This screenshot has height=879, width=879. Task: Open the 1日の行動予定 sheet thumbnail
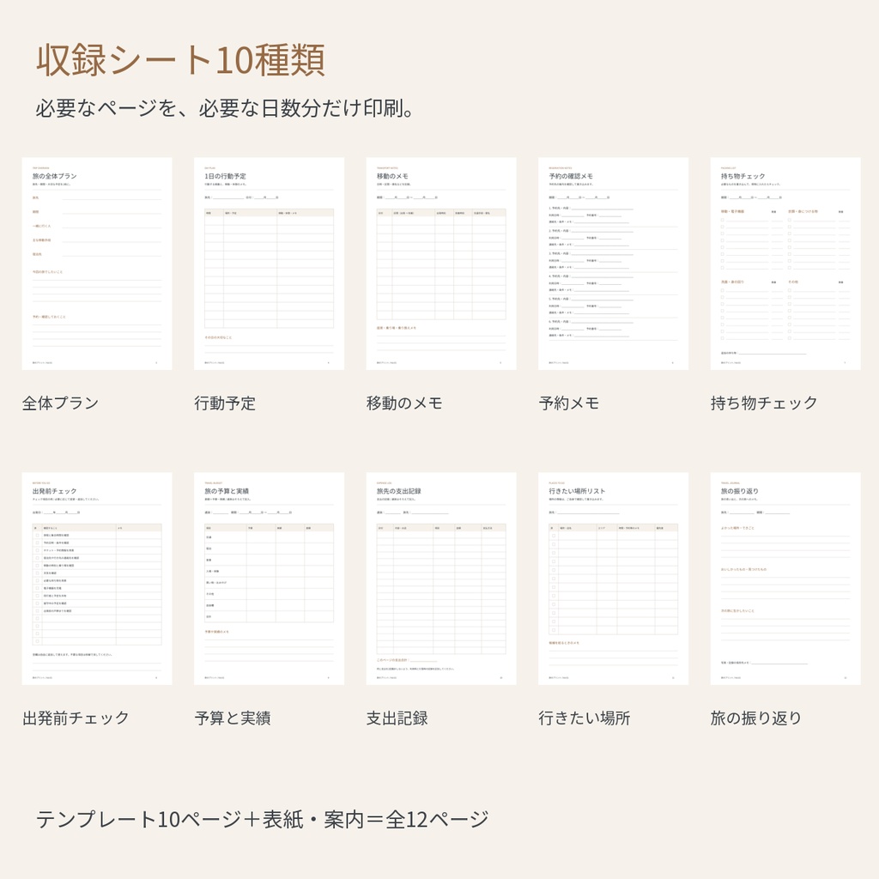pos(269,264)
